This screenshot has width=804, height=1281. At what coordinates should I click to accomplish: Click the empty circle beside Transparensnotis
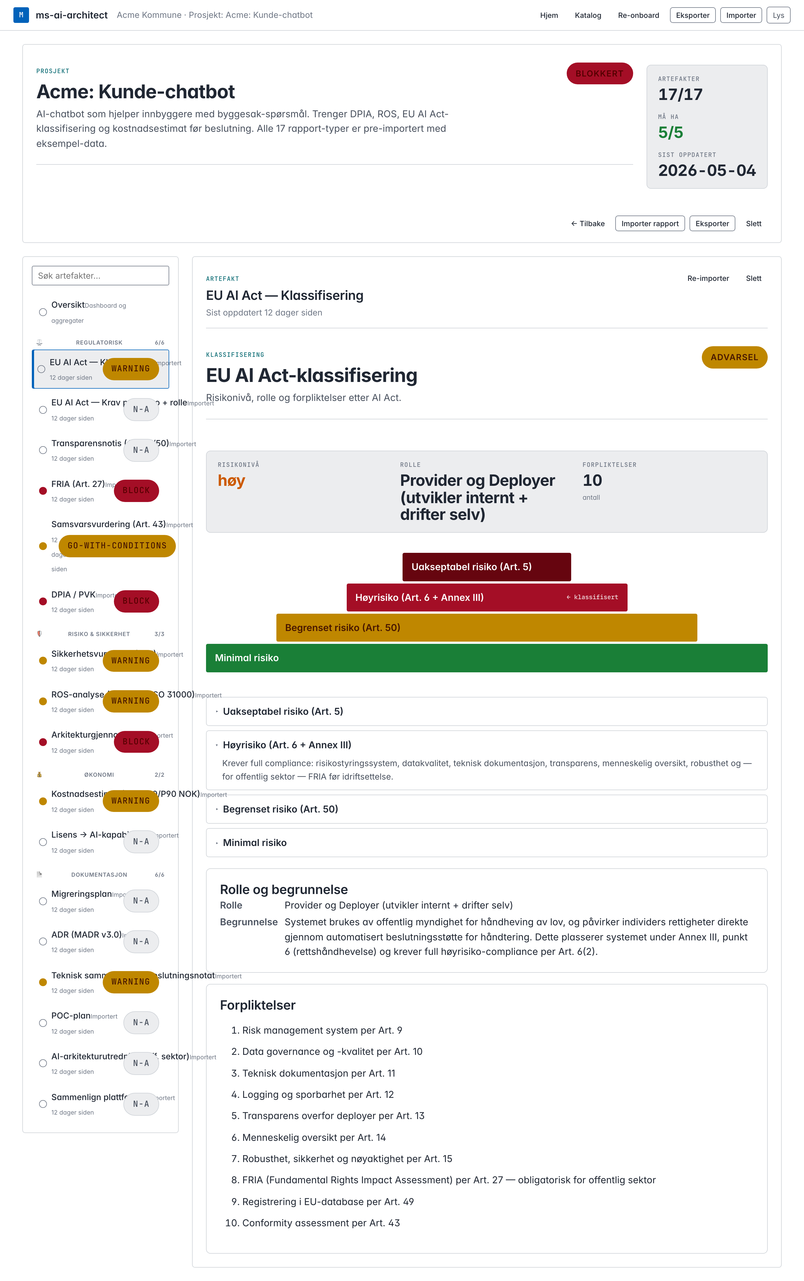(43, 450)
